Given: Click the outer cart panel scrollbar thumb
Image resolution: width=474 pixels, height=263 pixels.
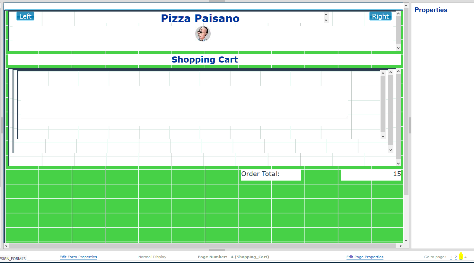Looking at the screenshot, I should point(398,116).
